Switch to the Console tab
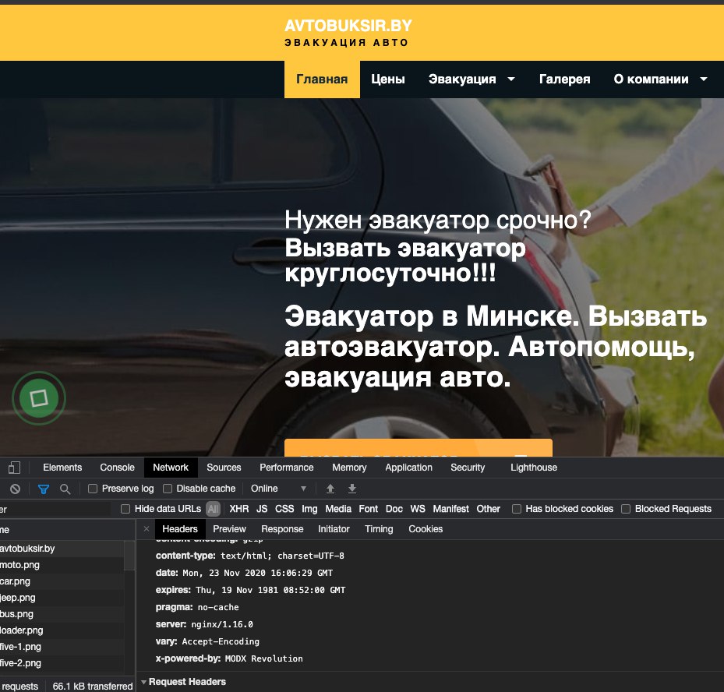 click(117, 468)
